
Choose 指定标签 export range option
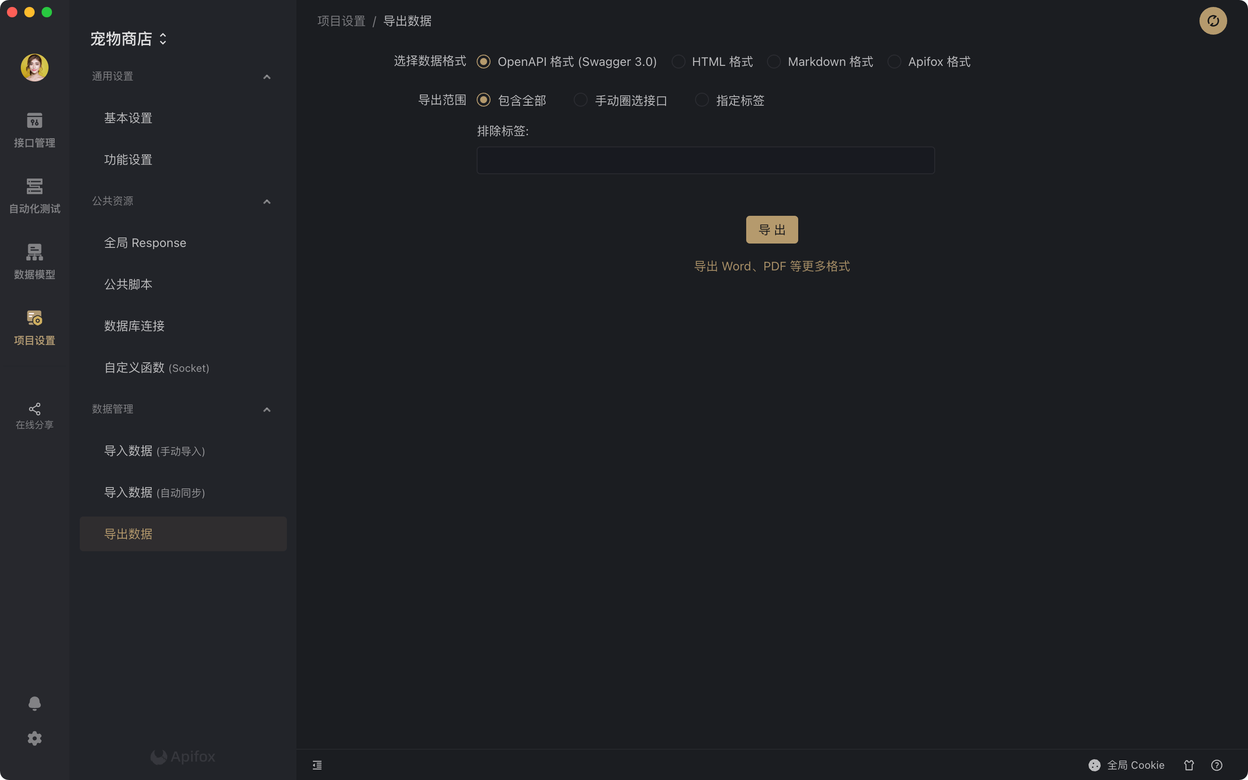point(702,100)
